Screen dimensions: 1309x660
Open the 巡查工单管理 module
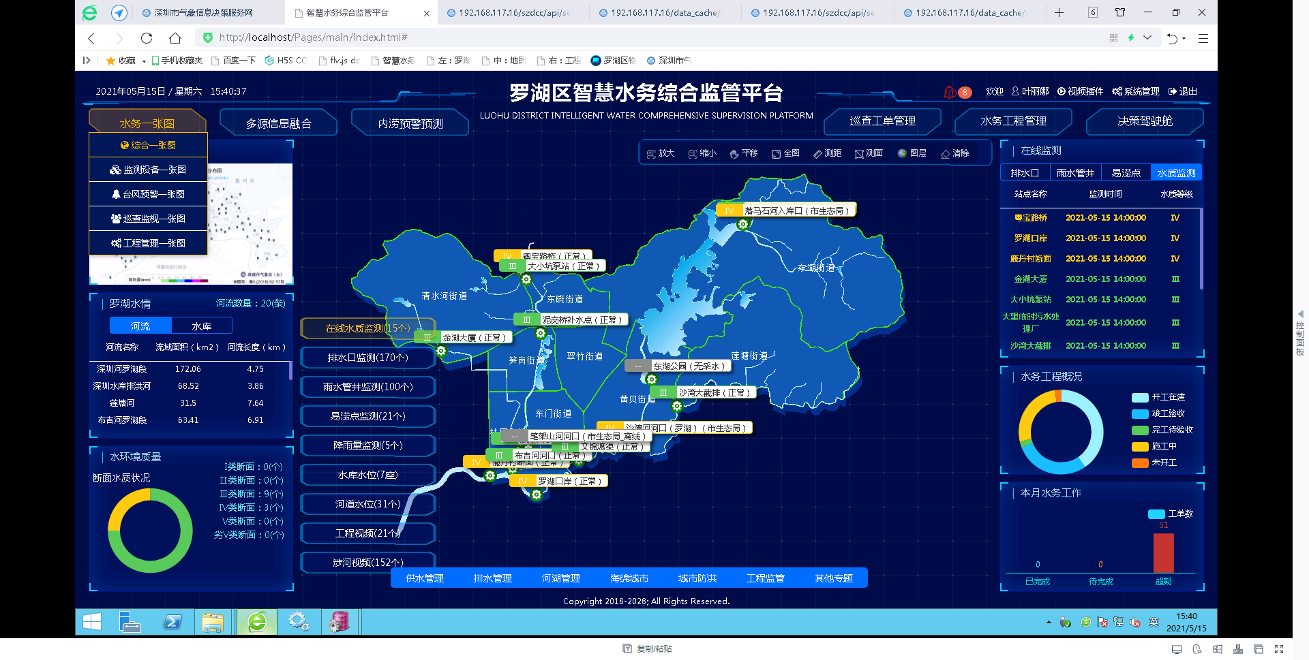tap(882, 121)
